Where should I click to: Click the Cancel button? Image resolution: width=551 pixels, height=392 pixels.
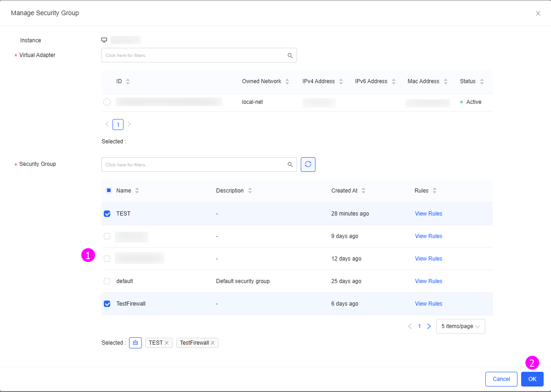pos(501,379)
